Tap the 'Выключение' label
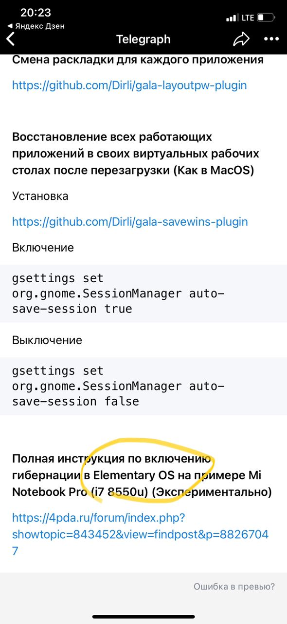The height and width of the screenshot is (624, 287). tap(47, 340)
